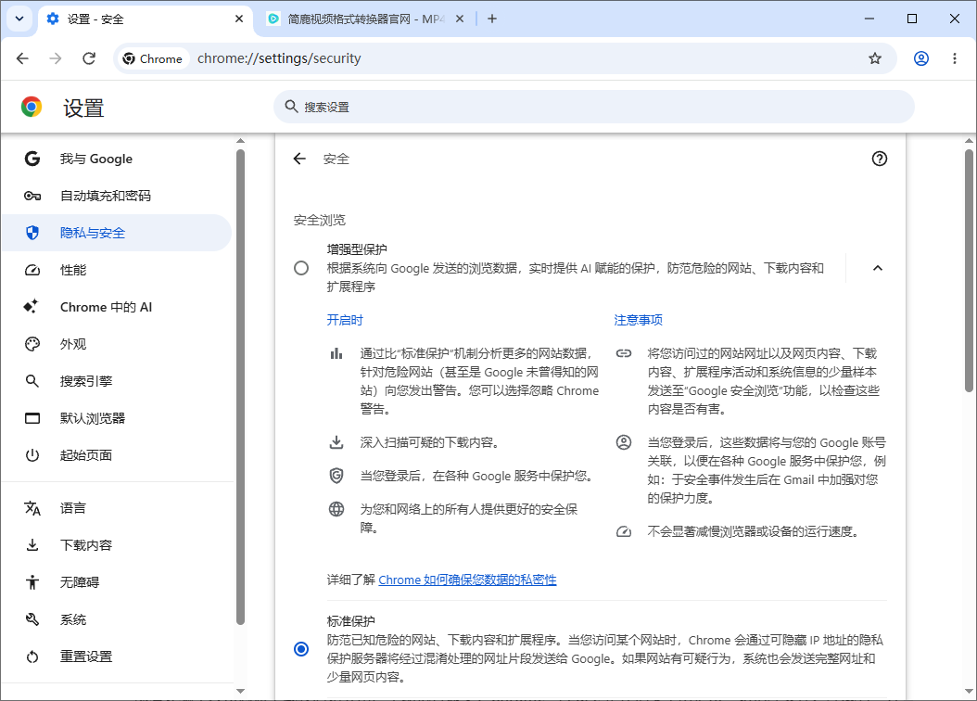
Task: Click the wrench icon for 系统
Action: pos(32,620)
